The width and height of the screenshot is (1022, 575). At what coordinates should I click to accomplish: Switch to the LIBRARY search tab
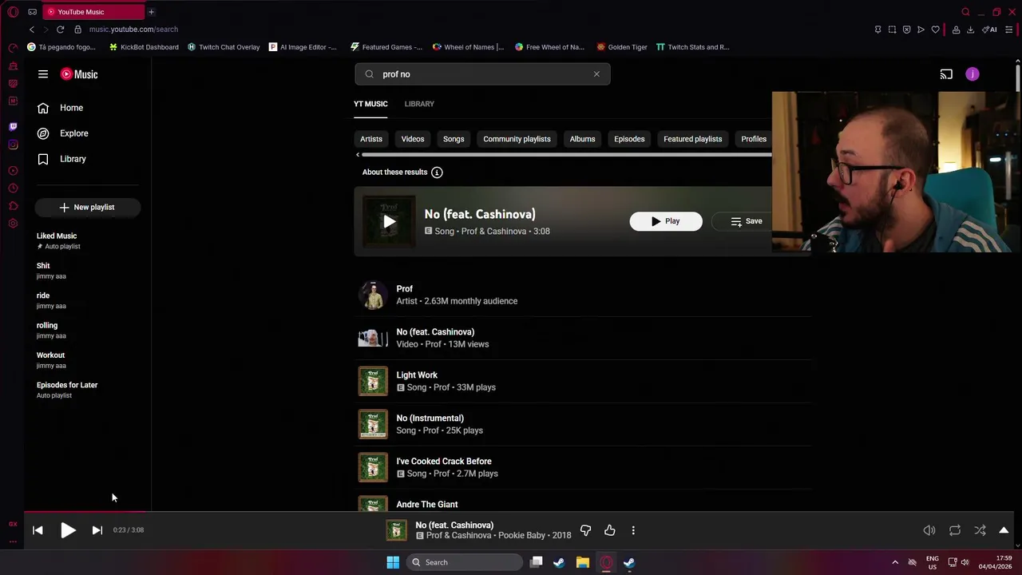pos(419,104)
